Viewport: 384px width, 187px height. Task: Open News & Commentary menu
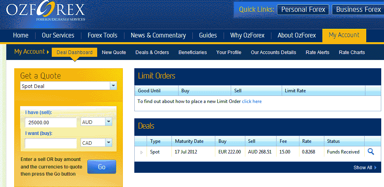coord(158,36)
